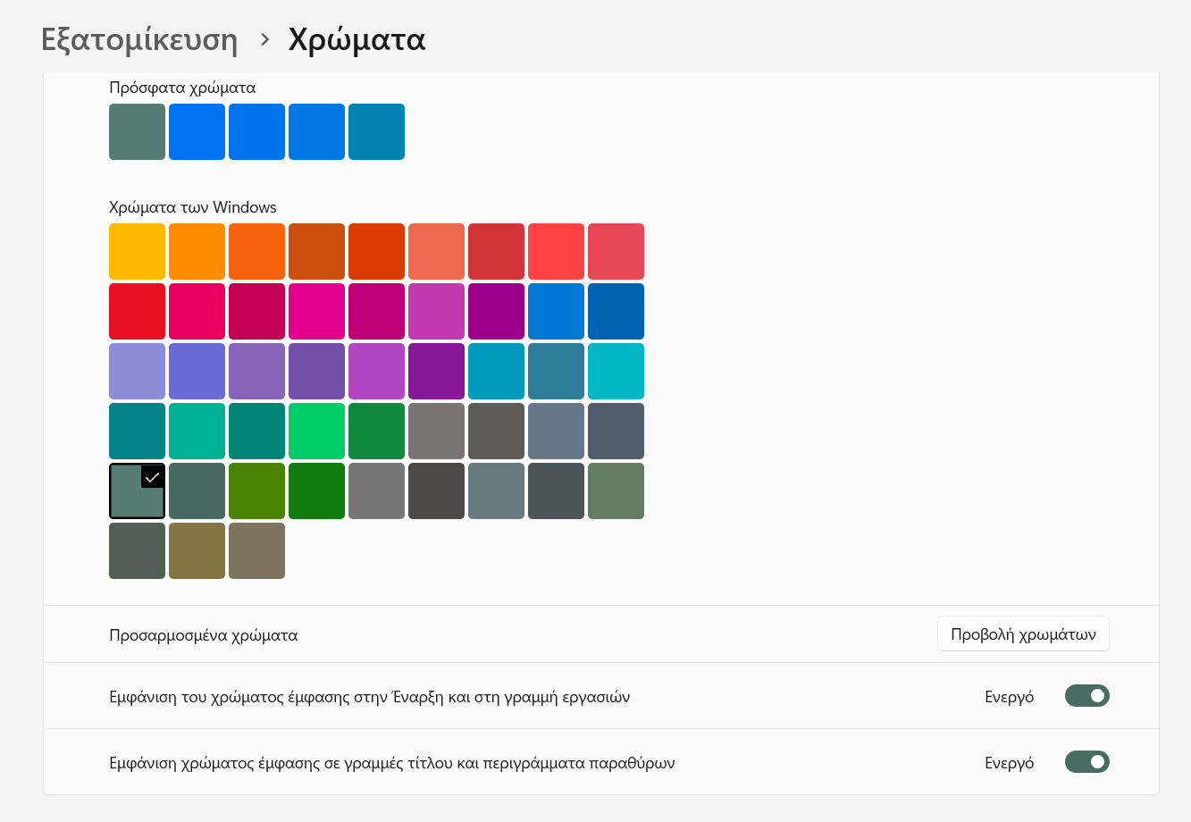
Task: Toggle accent color on Έναρξη and taskbar
Action: click(1087, 696)
